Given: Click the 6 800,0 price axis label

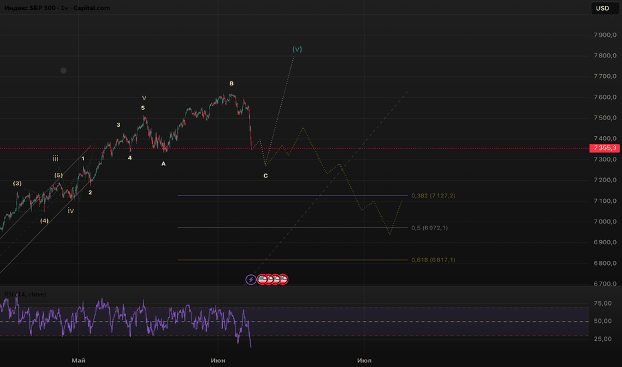Looking at the screenshot, I should (x=605, y=263).
